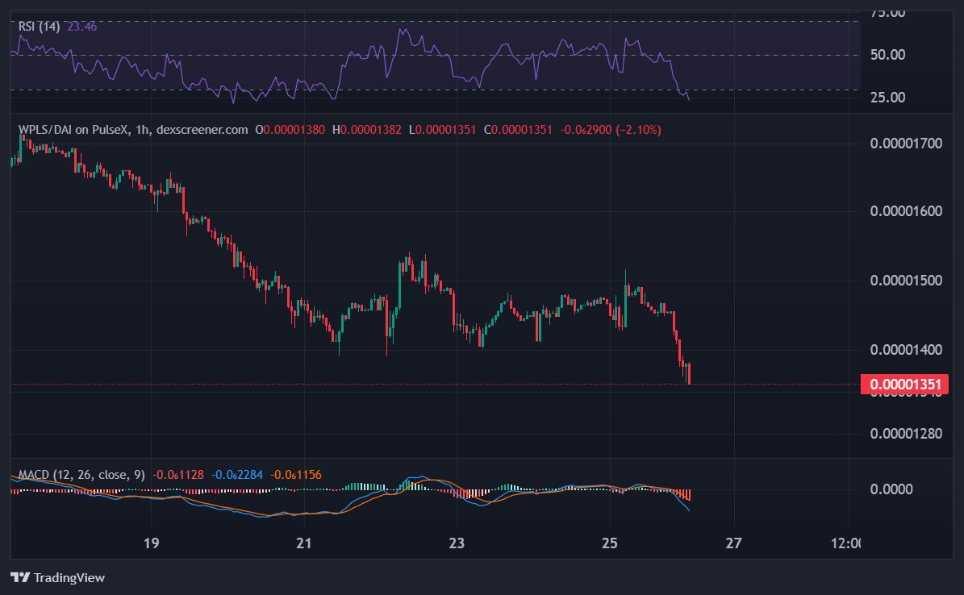Image resolution: width=964 pixels, height=595 pixels.
Task: Click the TradingView logo
Action: (x=20, y=577)
